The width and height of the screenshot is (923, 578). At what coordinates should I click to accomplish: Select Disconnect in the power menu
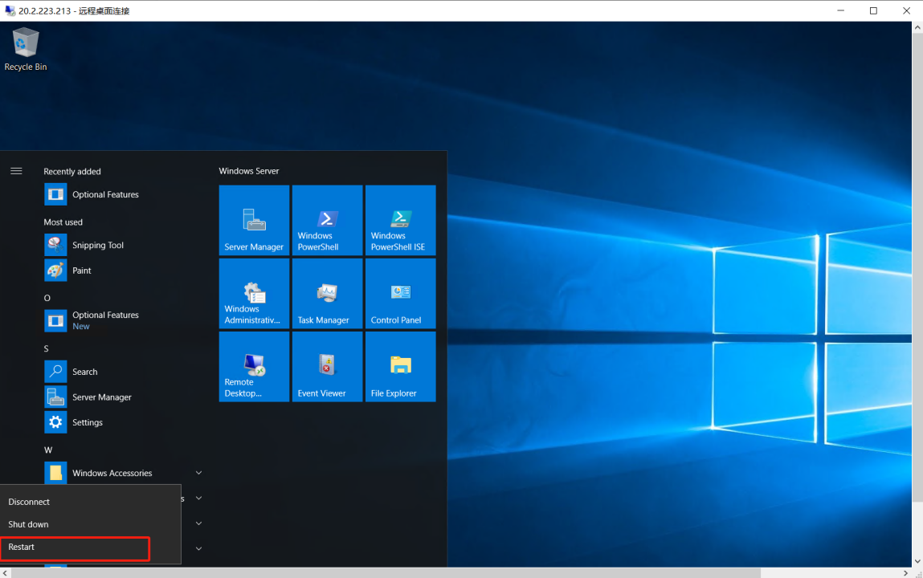91,502
